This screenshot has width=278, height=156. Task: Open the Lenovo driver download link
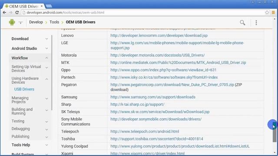(159, 36)
